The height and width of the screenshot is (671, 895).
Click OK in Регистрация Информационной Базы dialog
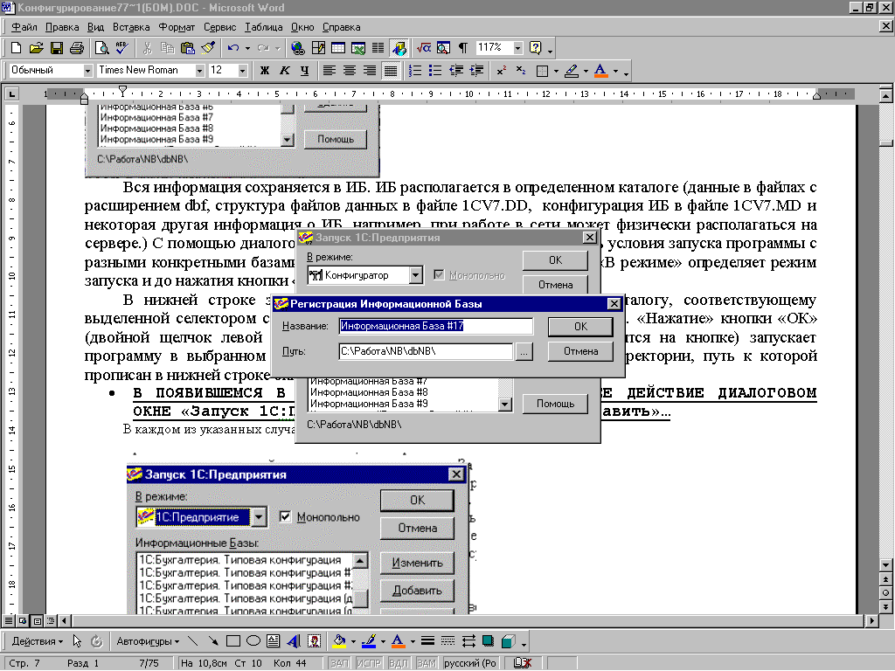coord(580,327)
